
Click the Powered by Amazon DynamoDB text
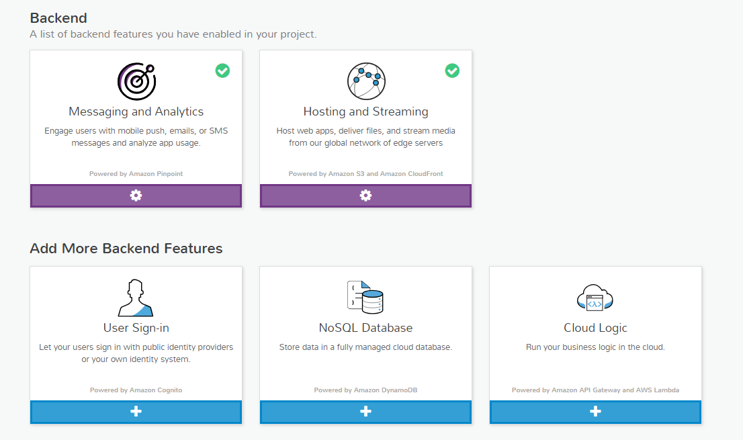pyautogui.click(x=365, y=390)
